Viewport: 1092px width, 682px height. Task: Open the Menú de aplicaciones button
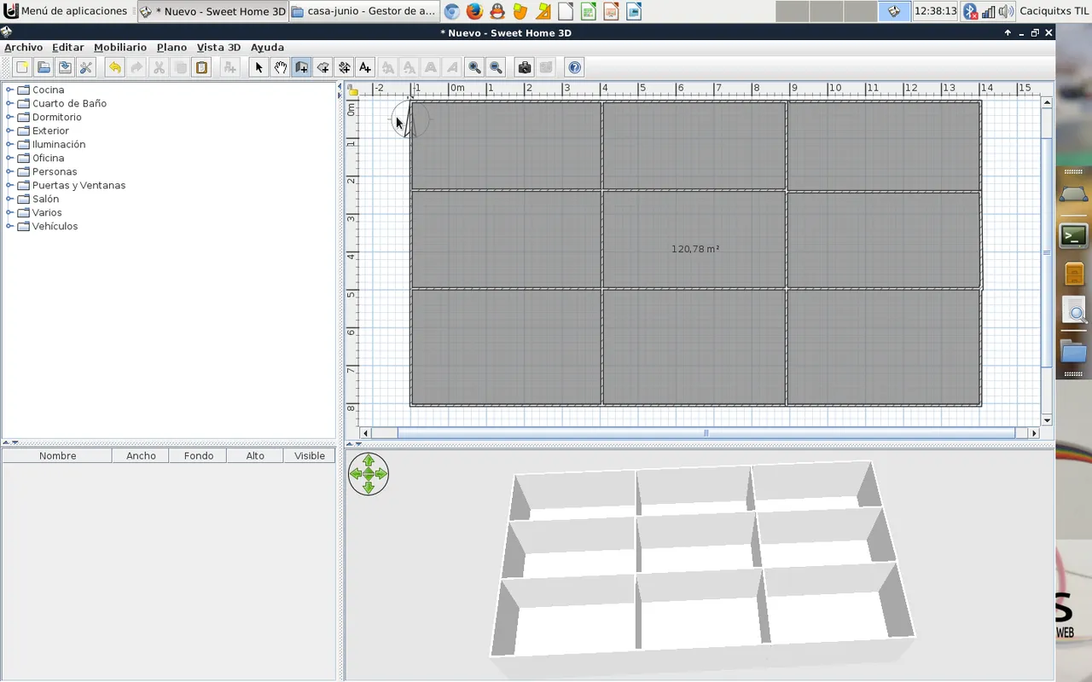coord(66,11)
